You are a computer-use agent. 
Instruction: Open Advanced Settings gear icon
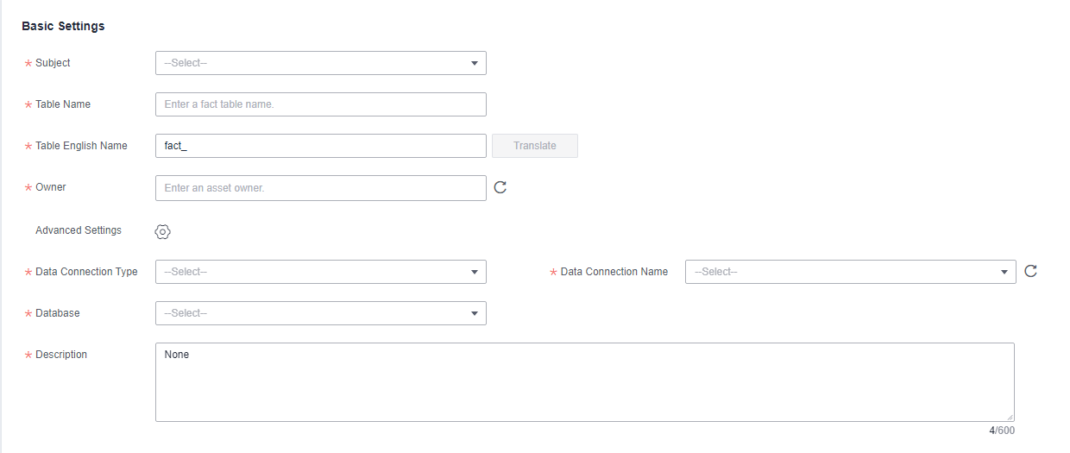pyautogui.click(x=163, y=231)
